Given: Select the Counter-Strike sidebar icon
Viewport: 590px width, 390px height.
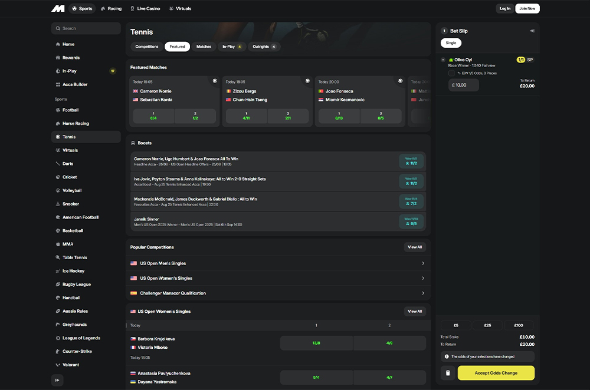Looking at the screenshot, I should point(58,351).
